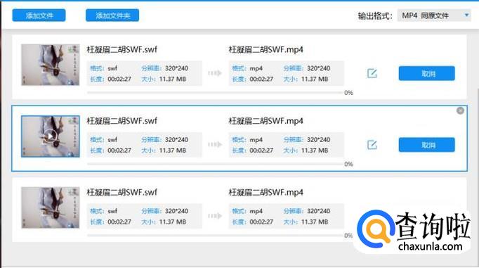Click the first file's progress bar
The width and height of the screenshot is (479, 268).
pos(215,92)
